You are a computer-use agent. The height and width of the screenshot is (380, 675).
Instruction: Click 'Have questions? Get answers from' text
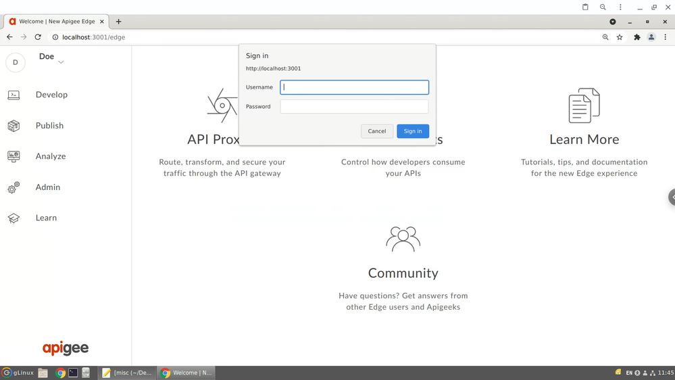[403, 295]
